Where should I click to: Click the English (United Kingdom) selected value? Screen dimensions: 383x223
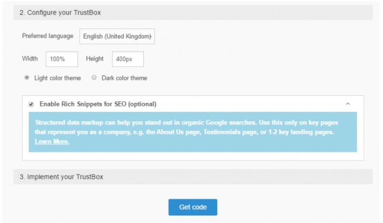click(x=117, y=37)
